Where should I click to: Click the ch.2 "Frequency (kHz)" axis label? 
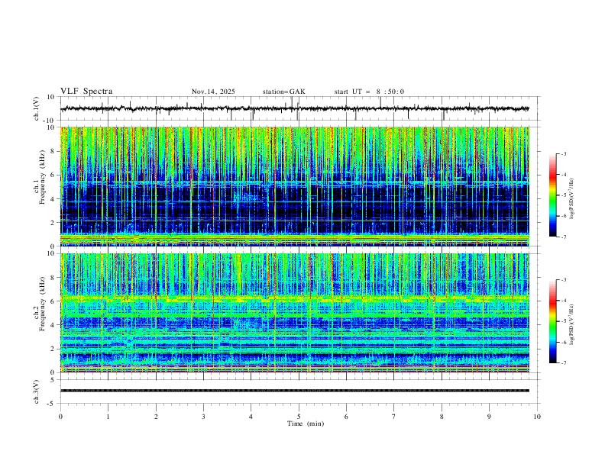[42, 304]
